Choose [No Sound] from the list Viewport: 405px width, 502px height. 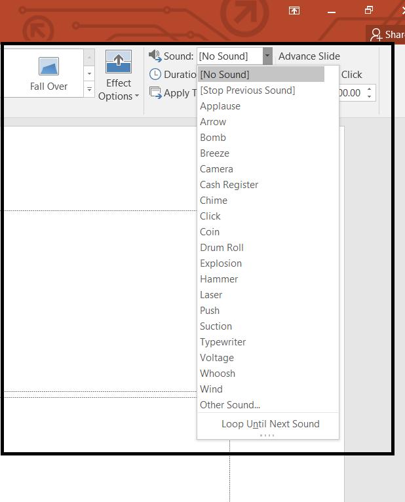tap(261, 74)
